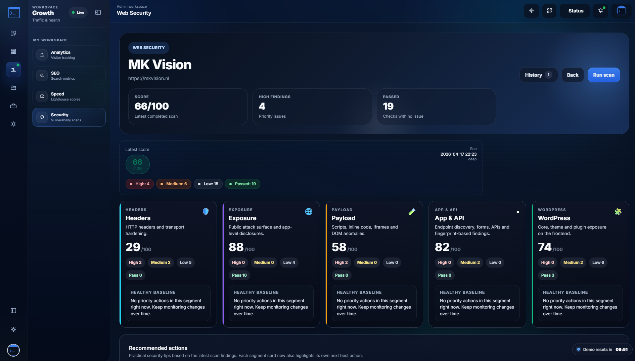Image resolution: width=635 pixels, height=361 pixels.
Task: Open the folder icon in left rail
Action: (13, 88)
